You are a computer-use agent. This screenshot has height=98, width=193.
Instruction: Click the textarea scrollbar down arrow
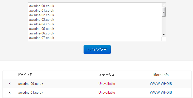coord(164,35)
